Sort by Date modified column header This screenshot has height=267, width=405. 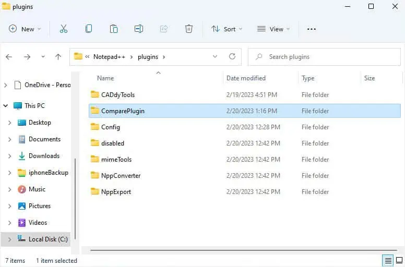click(246, 78)
